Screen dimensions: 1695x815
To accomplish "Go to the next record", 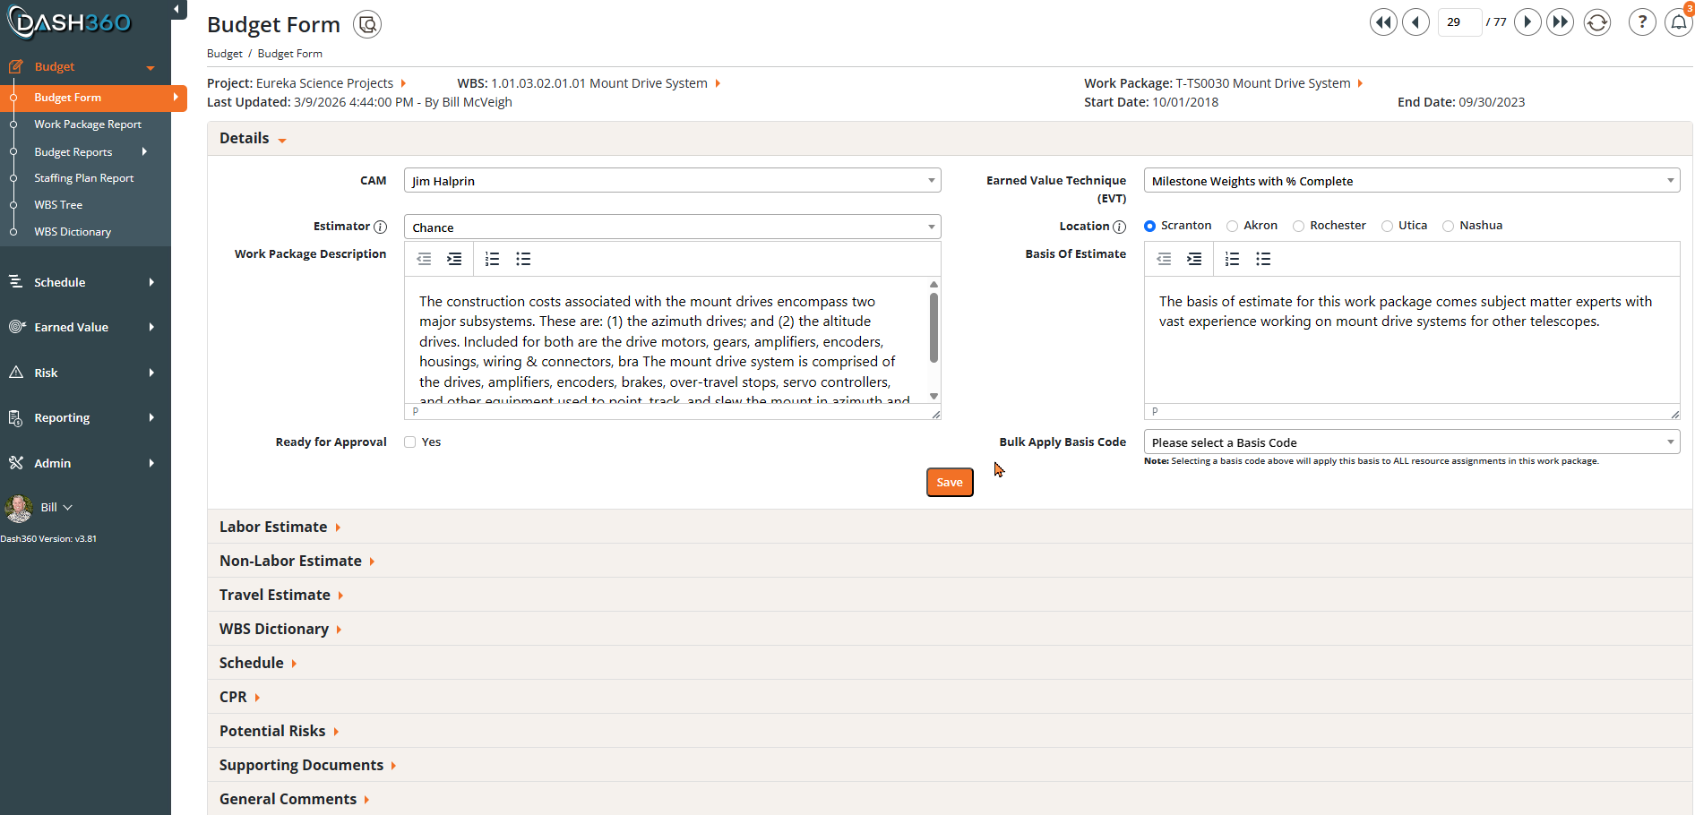I will 1527,22.
